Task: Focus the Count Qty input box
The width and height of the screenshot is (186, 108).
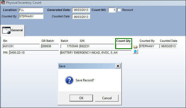Action: [x=124, y=46]
